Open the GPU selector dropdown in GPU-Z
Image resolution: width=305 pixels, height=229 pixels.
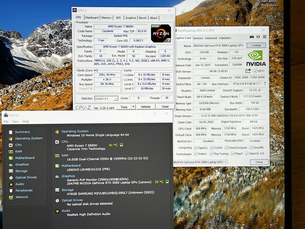200,162
